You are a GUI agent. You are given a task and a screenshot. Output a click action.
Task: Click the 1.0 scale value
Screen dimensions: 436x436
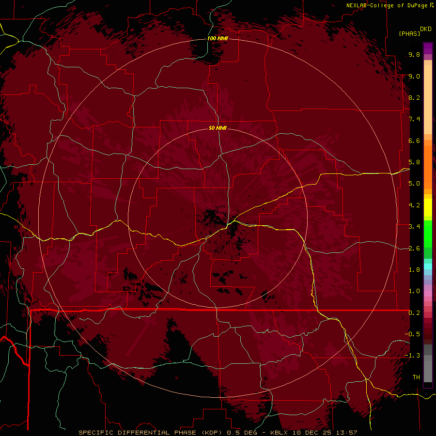[x=414, y=291]
